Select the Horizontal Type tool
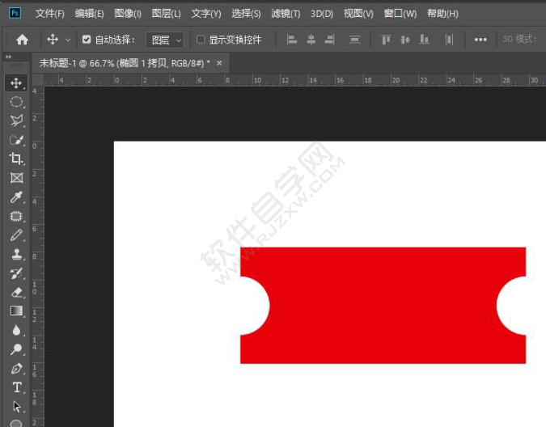Image resolution: width=546 pixels, height=427 pixels. click(16, 387)
